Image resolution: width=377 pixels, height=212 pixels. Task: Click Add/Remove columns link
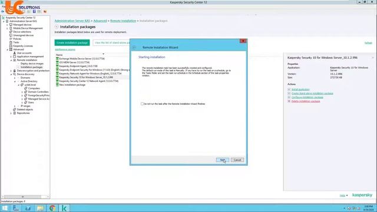pos(65,49)
